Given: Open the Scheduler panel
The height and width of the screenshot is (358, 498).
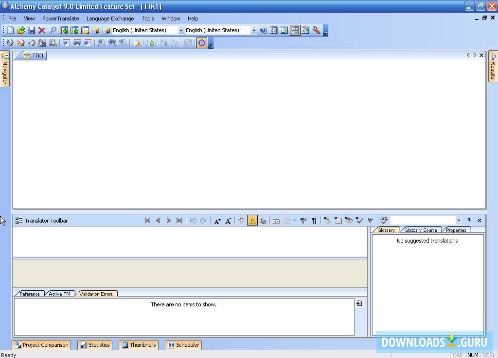Looking at the screenshot, I should pos(183,345).
